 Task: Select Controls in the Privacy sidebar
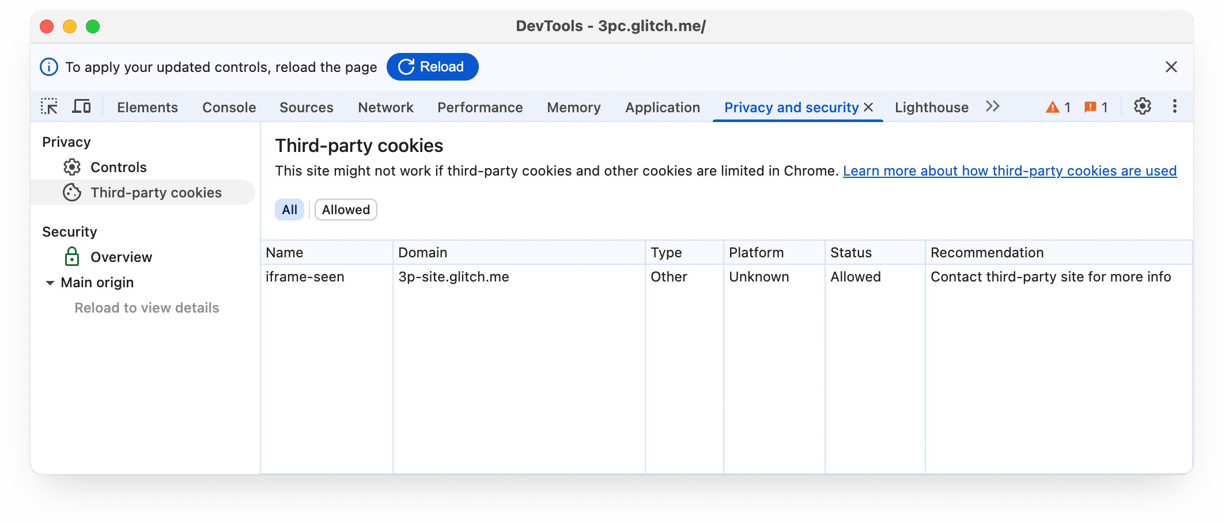(x=118, y=167)
